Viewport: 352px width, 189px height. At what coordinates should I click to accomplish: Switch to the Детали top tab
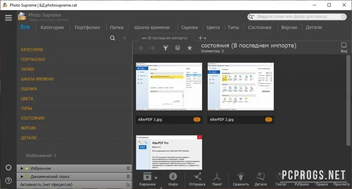(314, 27)
